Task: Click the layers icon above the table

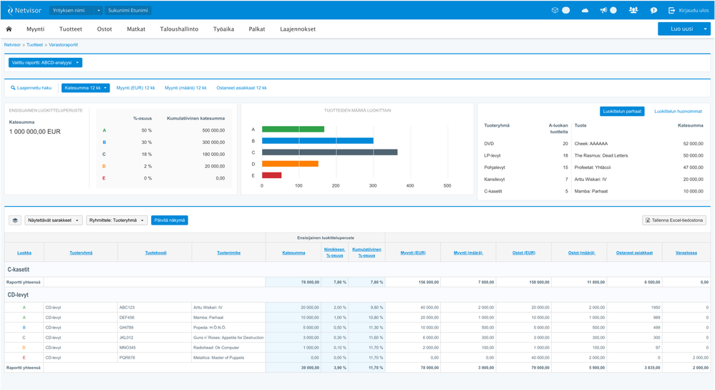Action: [15, 220]
